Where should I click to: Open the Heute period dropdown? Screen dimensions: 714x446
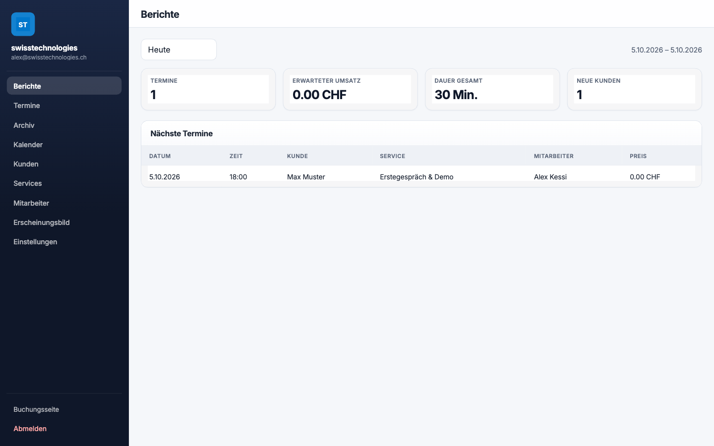coord(178,50)
